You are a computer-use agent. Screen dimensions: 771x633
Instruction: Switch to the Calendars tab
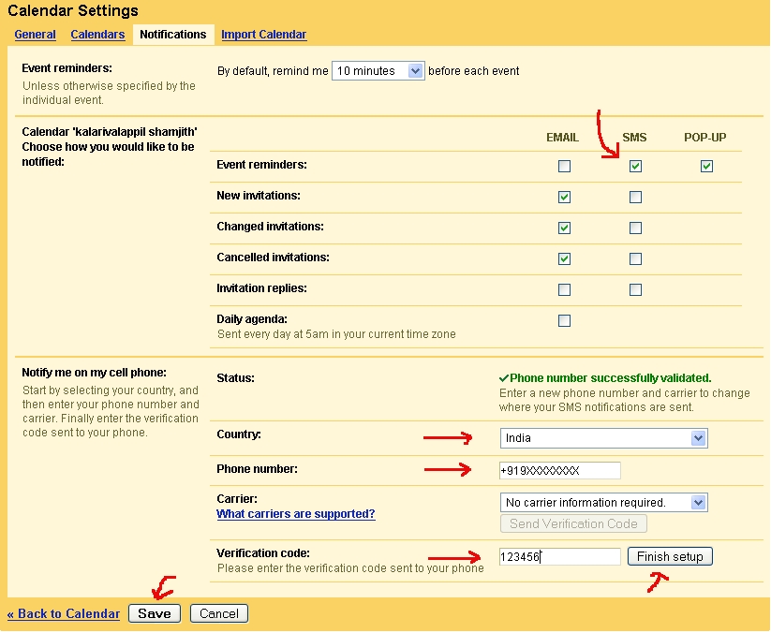pos(97,35)
